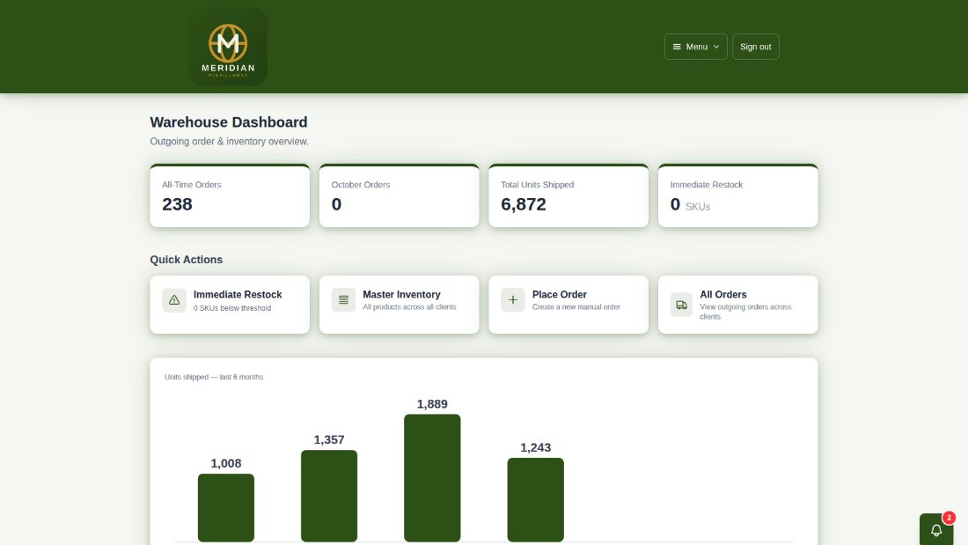Screen dimensions: 968x545
Task: Click the Quick Actions heading
Action: (187, 260)
